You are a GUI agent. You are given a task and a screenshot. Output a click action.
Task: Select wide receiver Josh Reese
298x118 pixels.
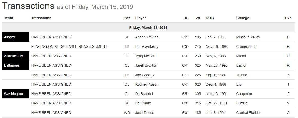144,113
